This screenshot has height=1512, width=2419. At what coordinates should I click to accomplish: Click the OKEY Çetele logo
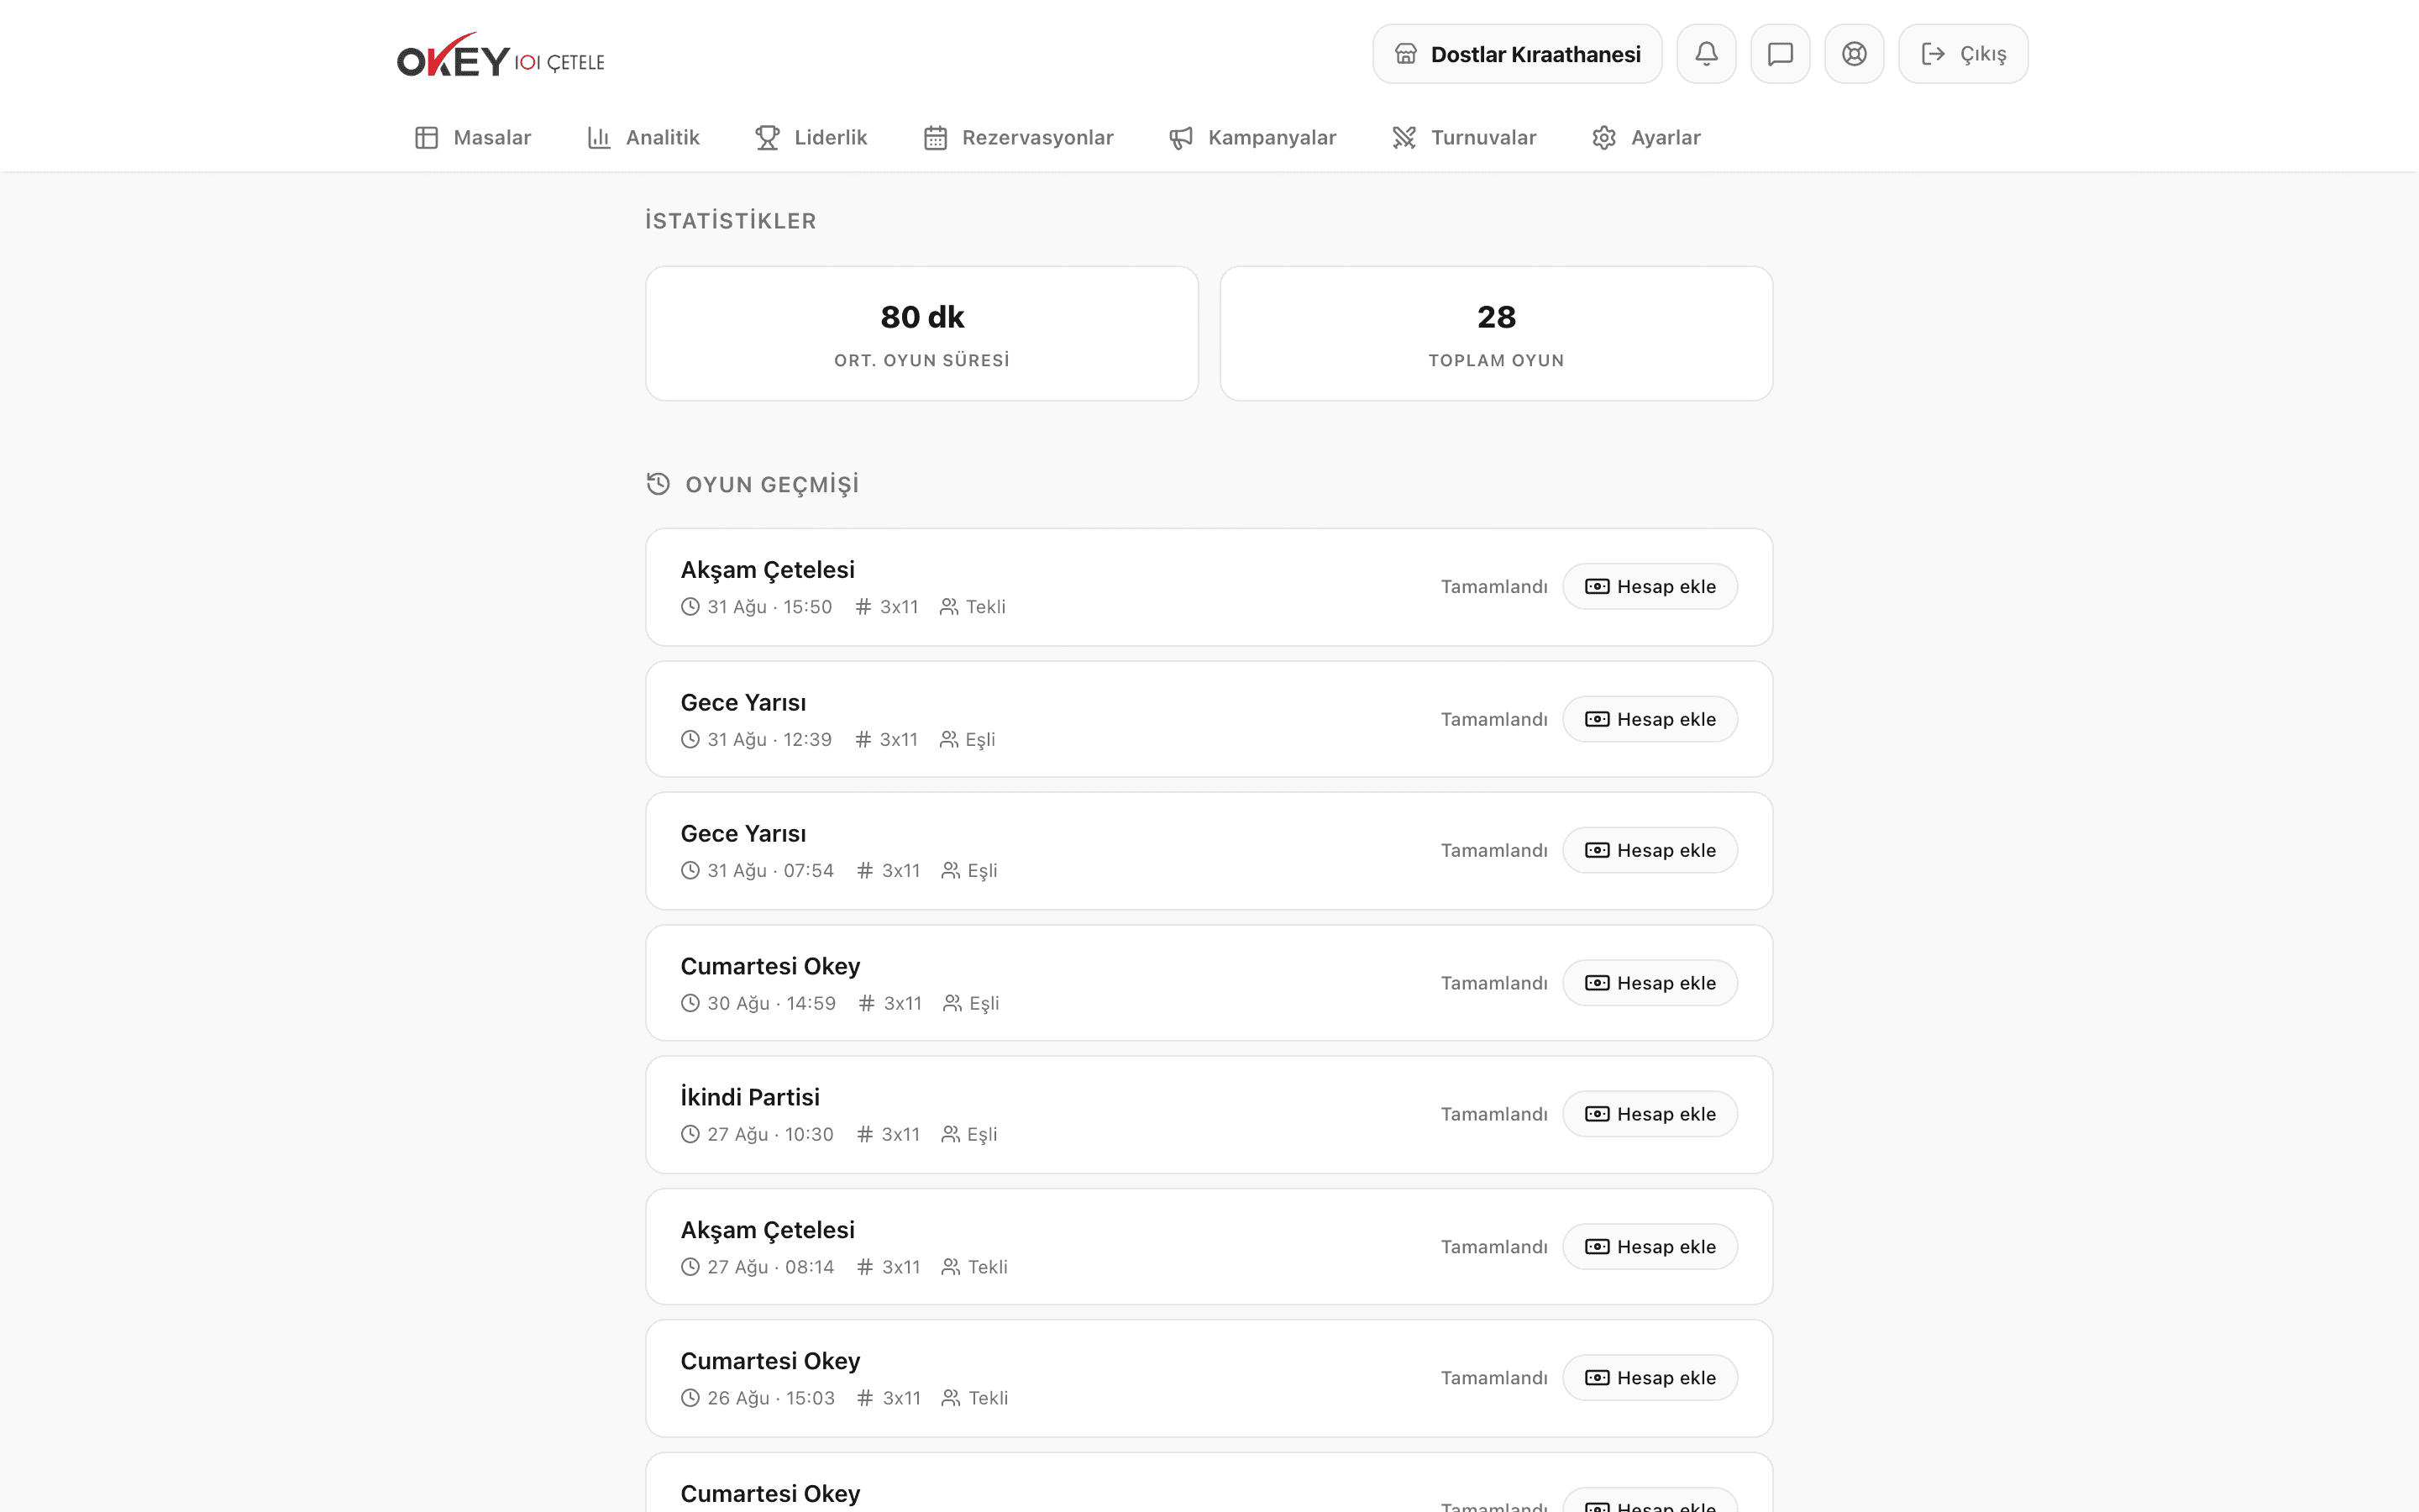pyautogui.click(x=500, y=56)
